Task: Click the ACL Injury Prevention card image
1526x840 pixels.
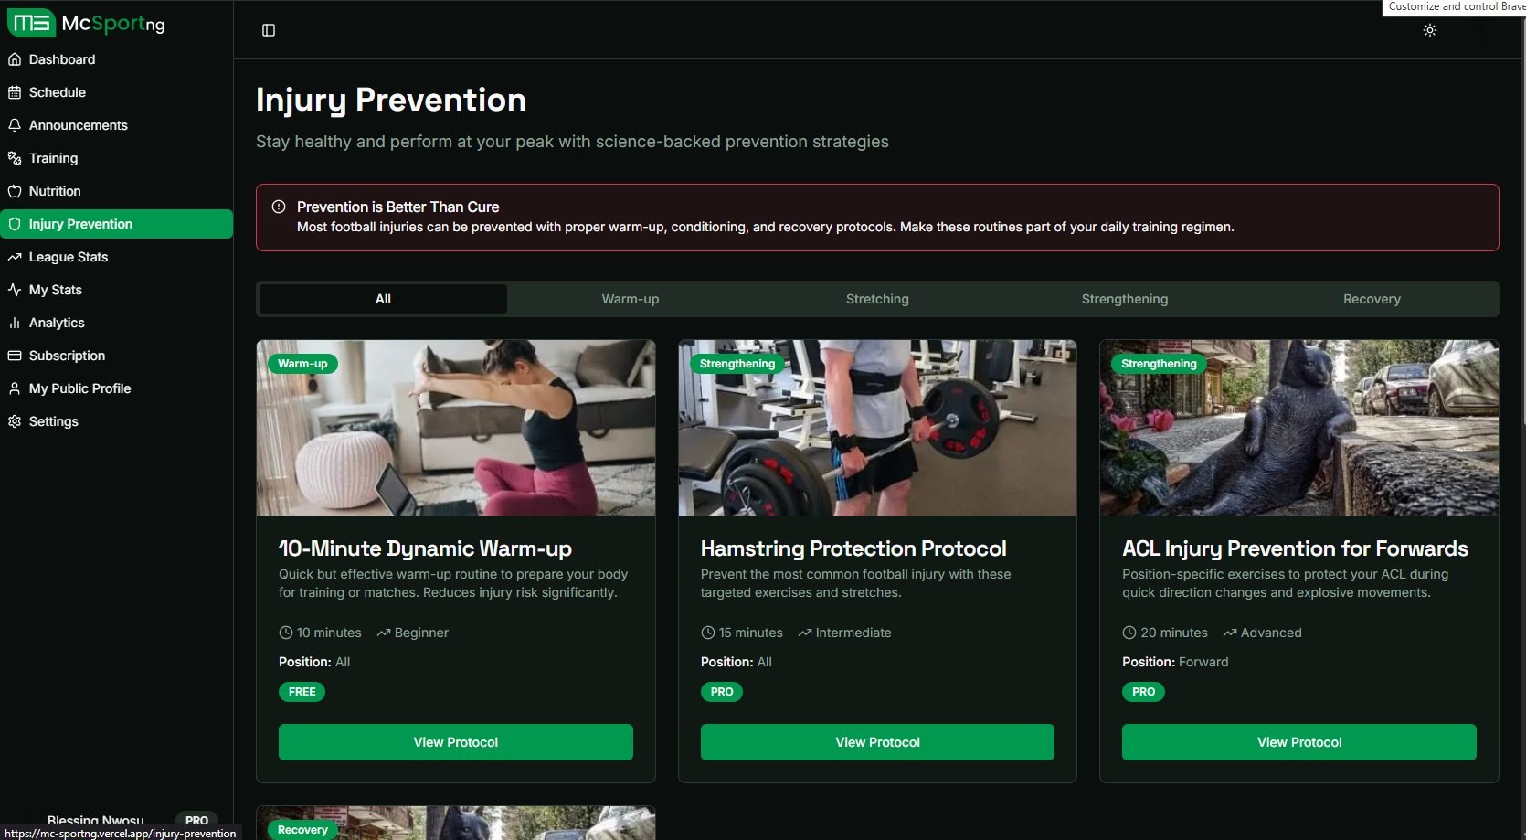Action: (1298, 427)
